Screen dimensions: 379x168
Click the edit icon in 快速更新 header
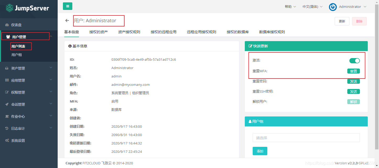point(250,46)
